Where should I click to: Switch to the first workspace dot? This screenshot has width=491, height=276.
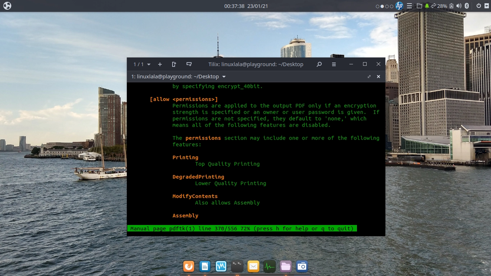tap(377, 6)
